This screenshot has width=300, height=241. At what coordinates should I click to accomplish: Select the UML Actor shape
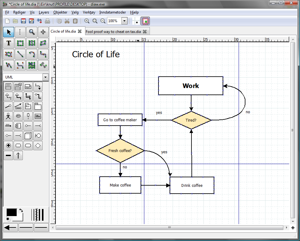[x=8, y=116]
